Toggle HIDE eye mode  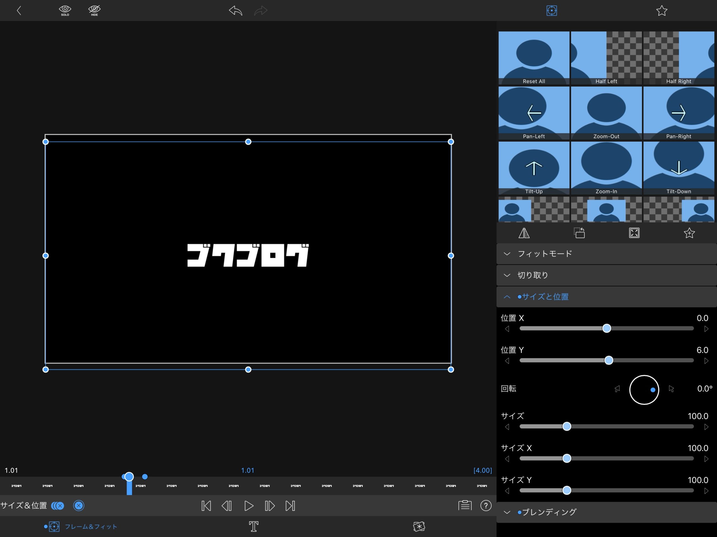tap(94, 11)
